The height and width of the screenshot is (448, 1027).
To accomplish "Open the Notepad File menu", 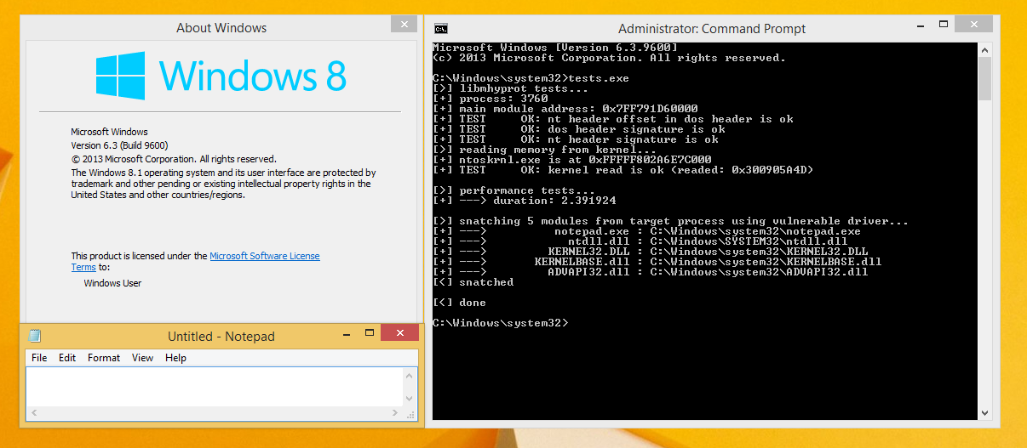I will (39, 358).
